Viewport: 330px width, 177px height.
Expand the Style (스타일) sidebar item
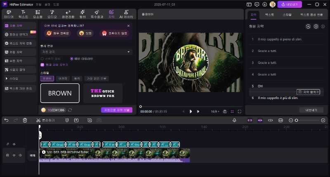coord(20,78)
